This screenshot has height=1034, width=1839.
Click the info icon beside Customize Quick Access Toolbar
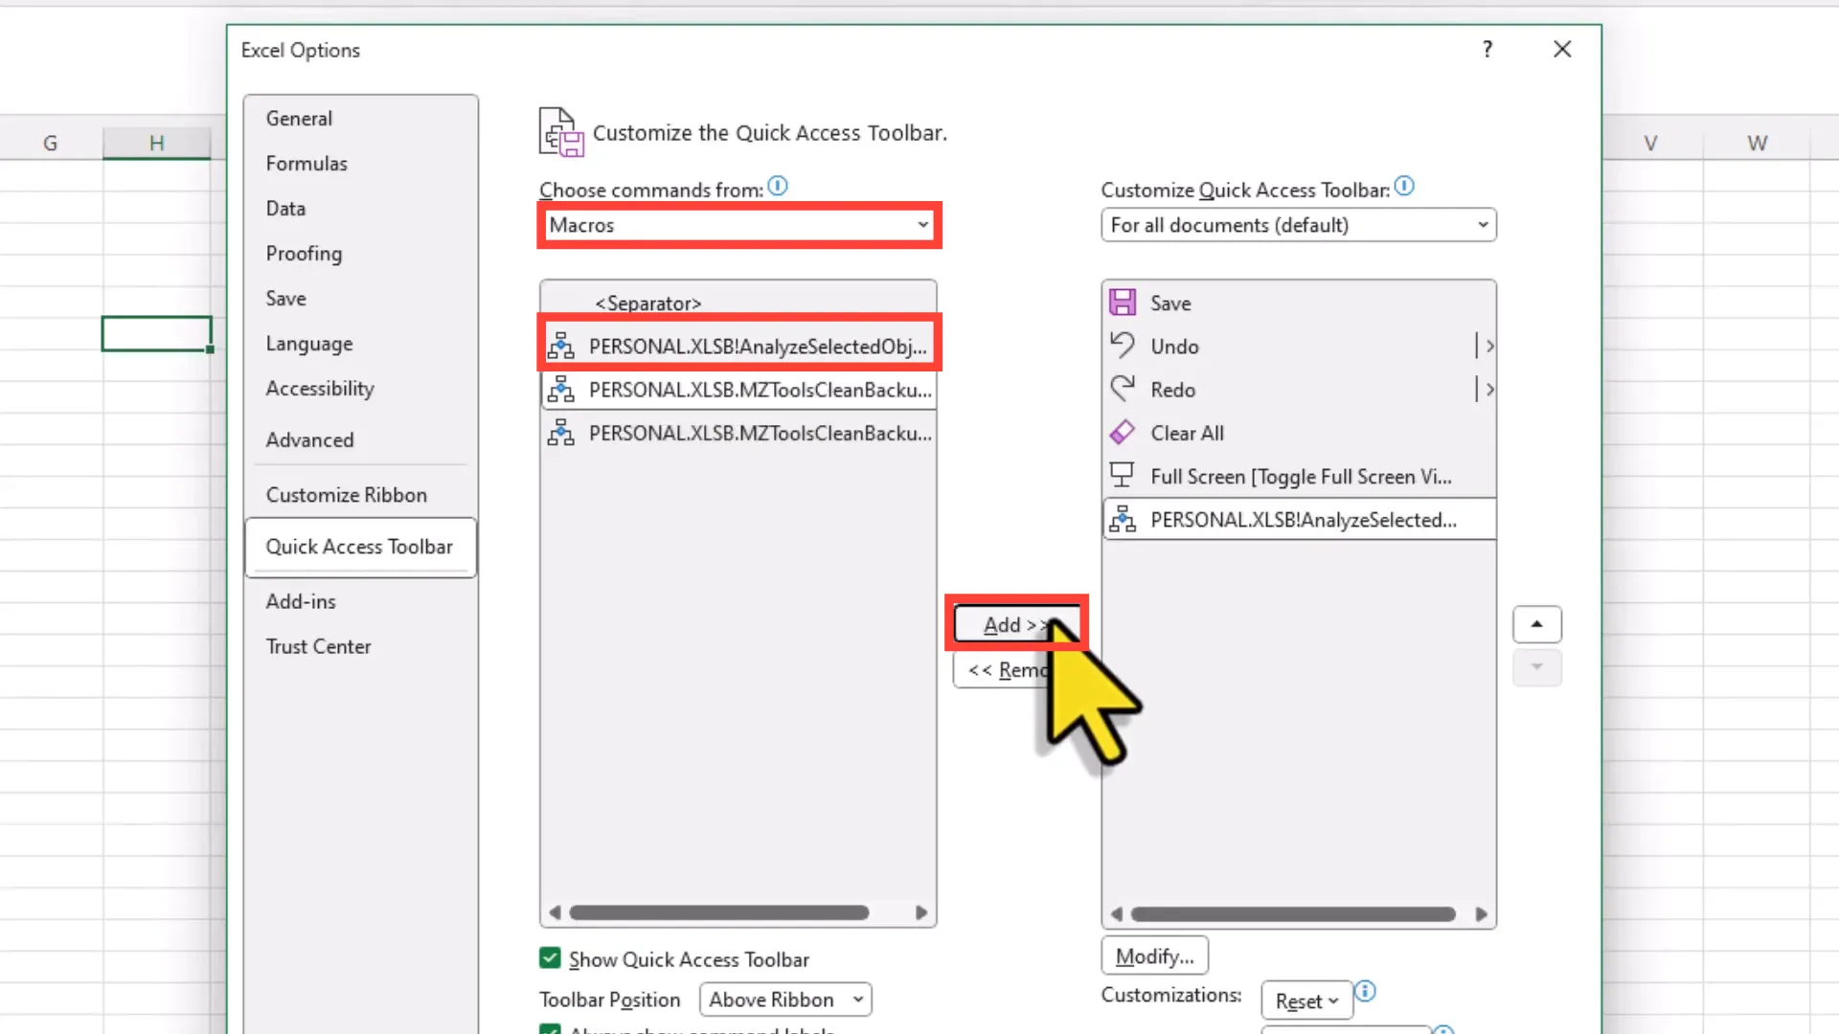coord(1404,187)
